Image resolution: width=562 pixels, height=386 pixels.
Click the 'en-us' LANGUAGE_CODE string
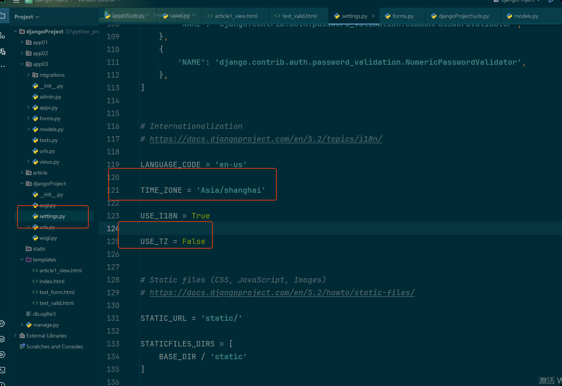click(231, 164)
